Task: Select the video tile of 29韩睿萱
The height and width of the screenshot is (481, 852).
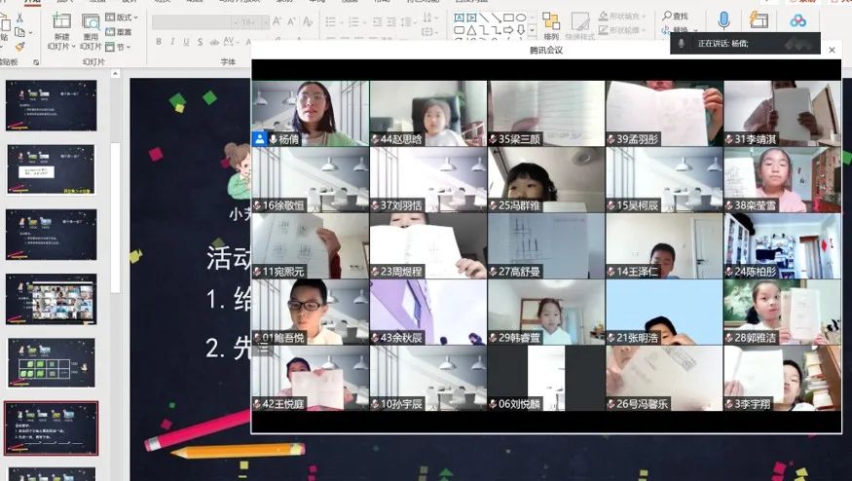Action: 546,312
